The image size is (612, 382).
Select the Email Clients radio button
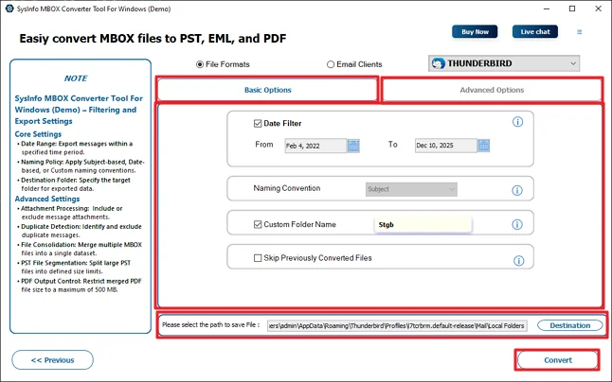tap(331, 64)
